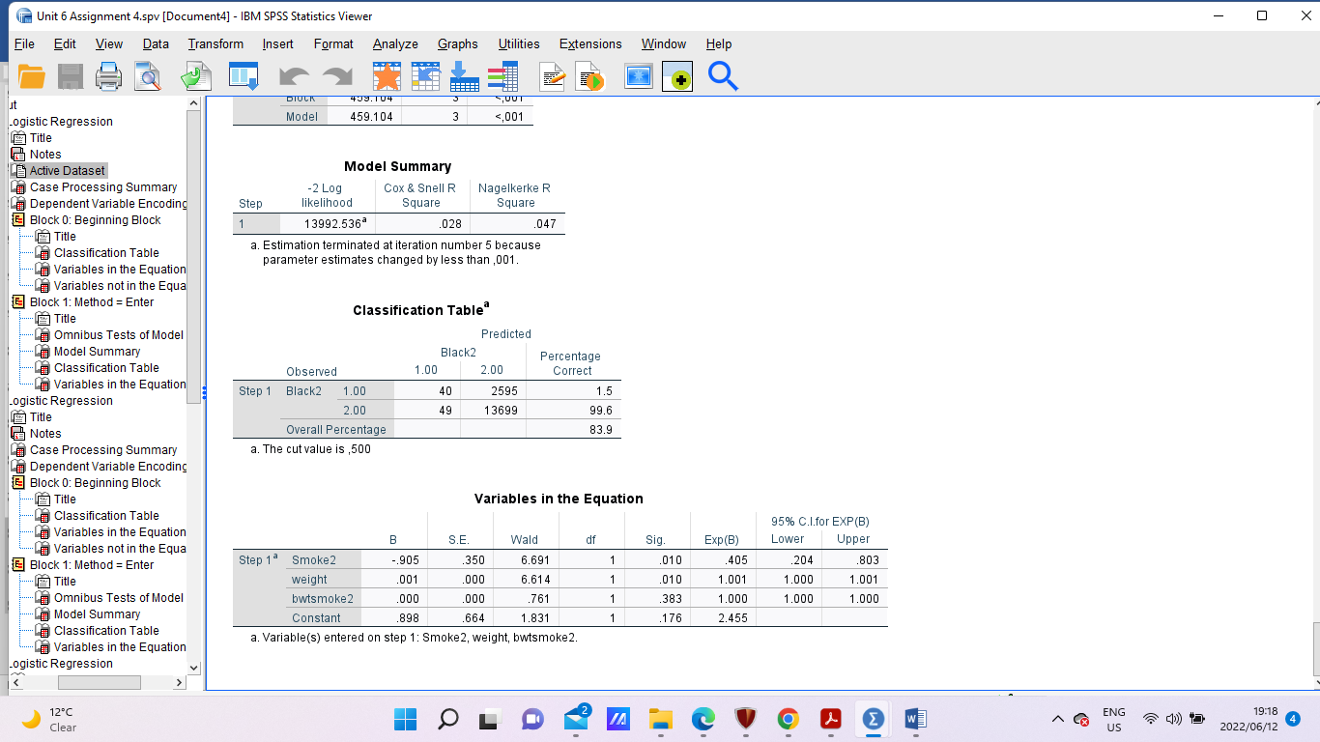Image resolution: width=1320 pixels, height=742 pixels.
Task: Open Find using the magnifying glass toolbar icon
Action: [x=722, y=76]
